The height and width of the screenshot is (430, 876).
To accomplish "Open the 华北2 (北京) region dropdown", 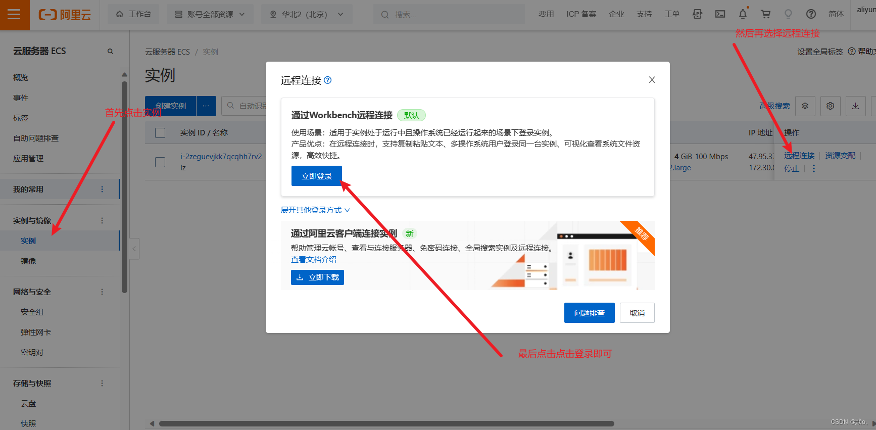I will coord(307,14).
